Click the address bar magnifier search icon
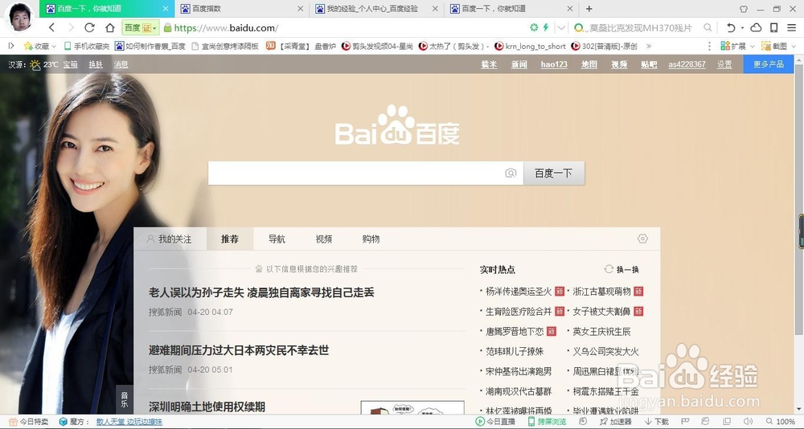 pyautogui.click(x=708, y=27)
